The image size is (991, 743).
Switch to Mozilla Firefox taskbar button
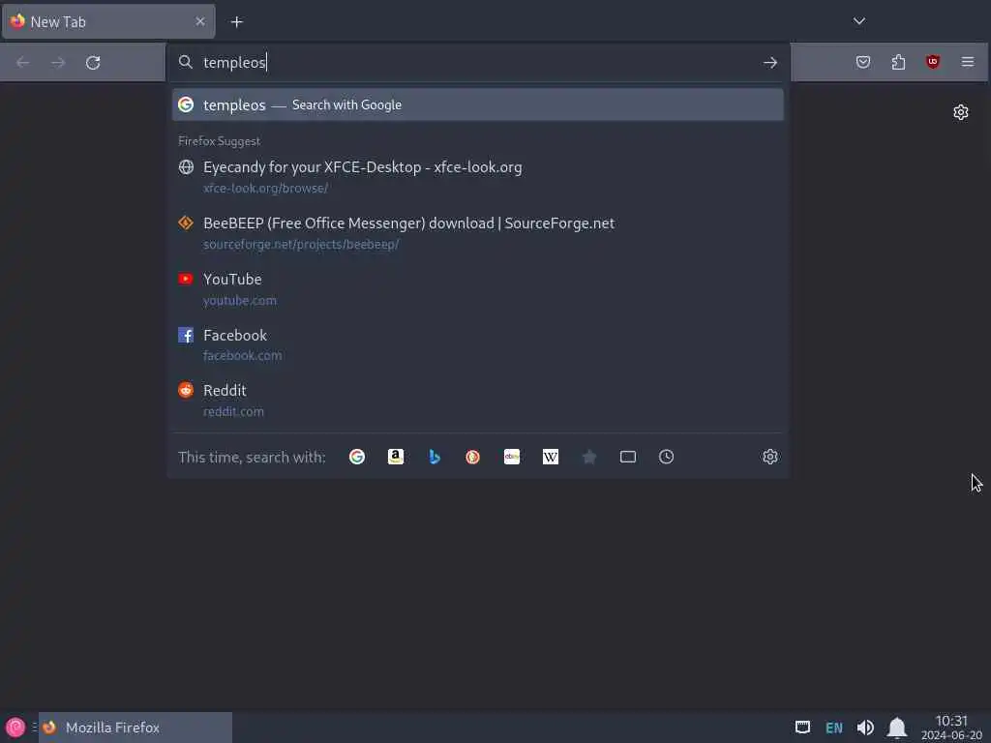tap(135, 728)
